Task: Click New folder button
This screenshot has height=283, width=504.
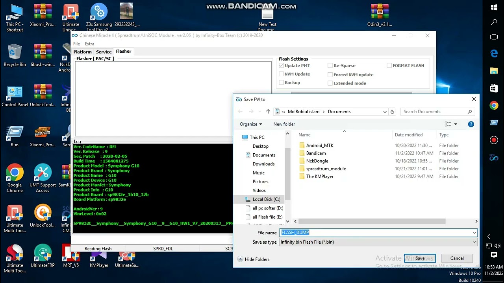Action: (x=284, y=124)
